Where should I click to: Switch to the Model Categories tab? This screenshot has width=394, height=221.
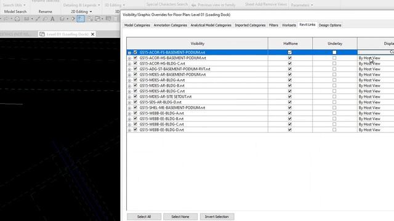coord(137,25)
